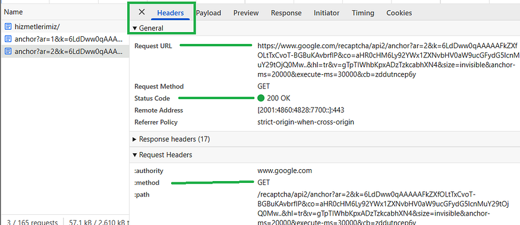
Task: Click document icon beside hizmetlerimiz/
Action: (x=8, y=27)
